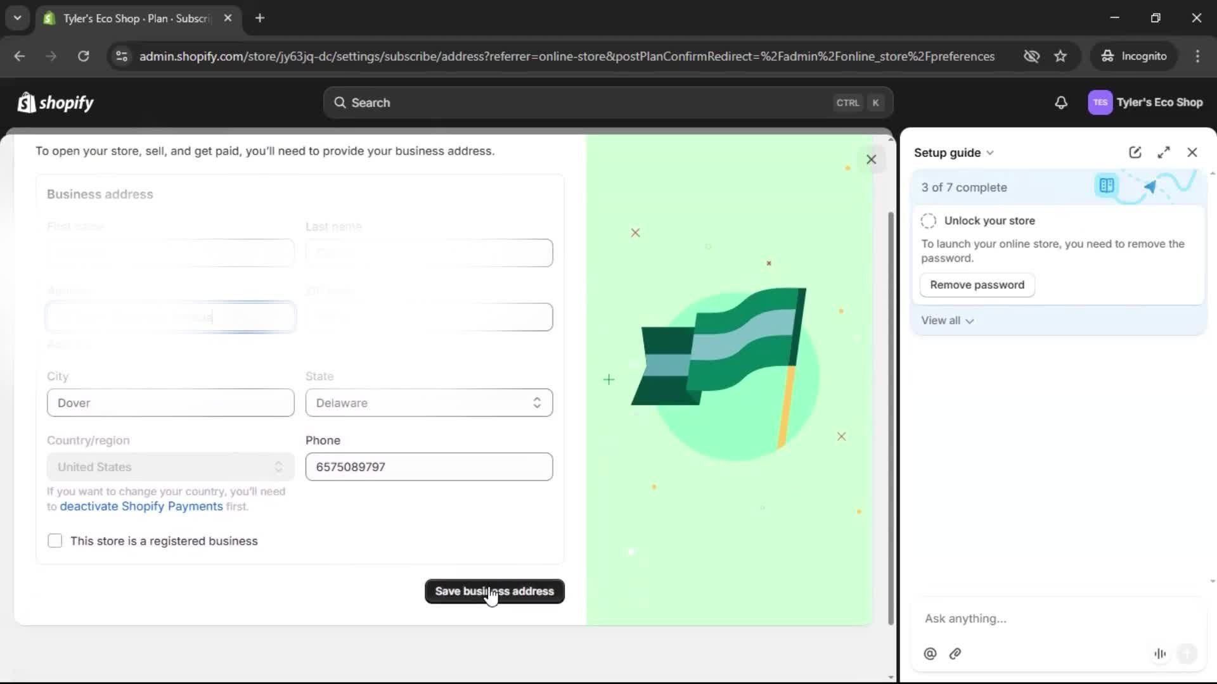The height and width of the screenshot is (684, 1217).
Task: Click the bookmark star in address bar
Action: pyautogui.click(x=1060, y=56)
